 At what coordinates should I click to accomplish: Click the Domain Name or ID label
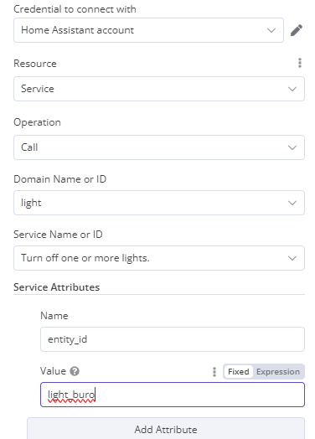point(60,179)
